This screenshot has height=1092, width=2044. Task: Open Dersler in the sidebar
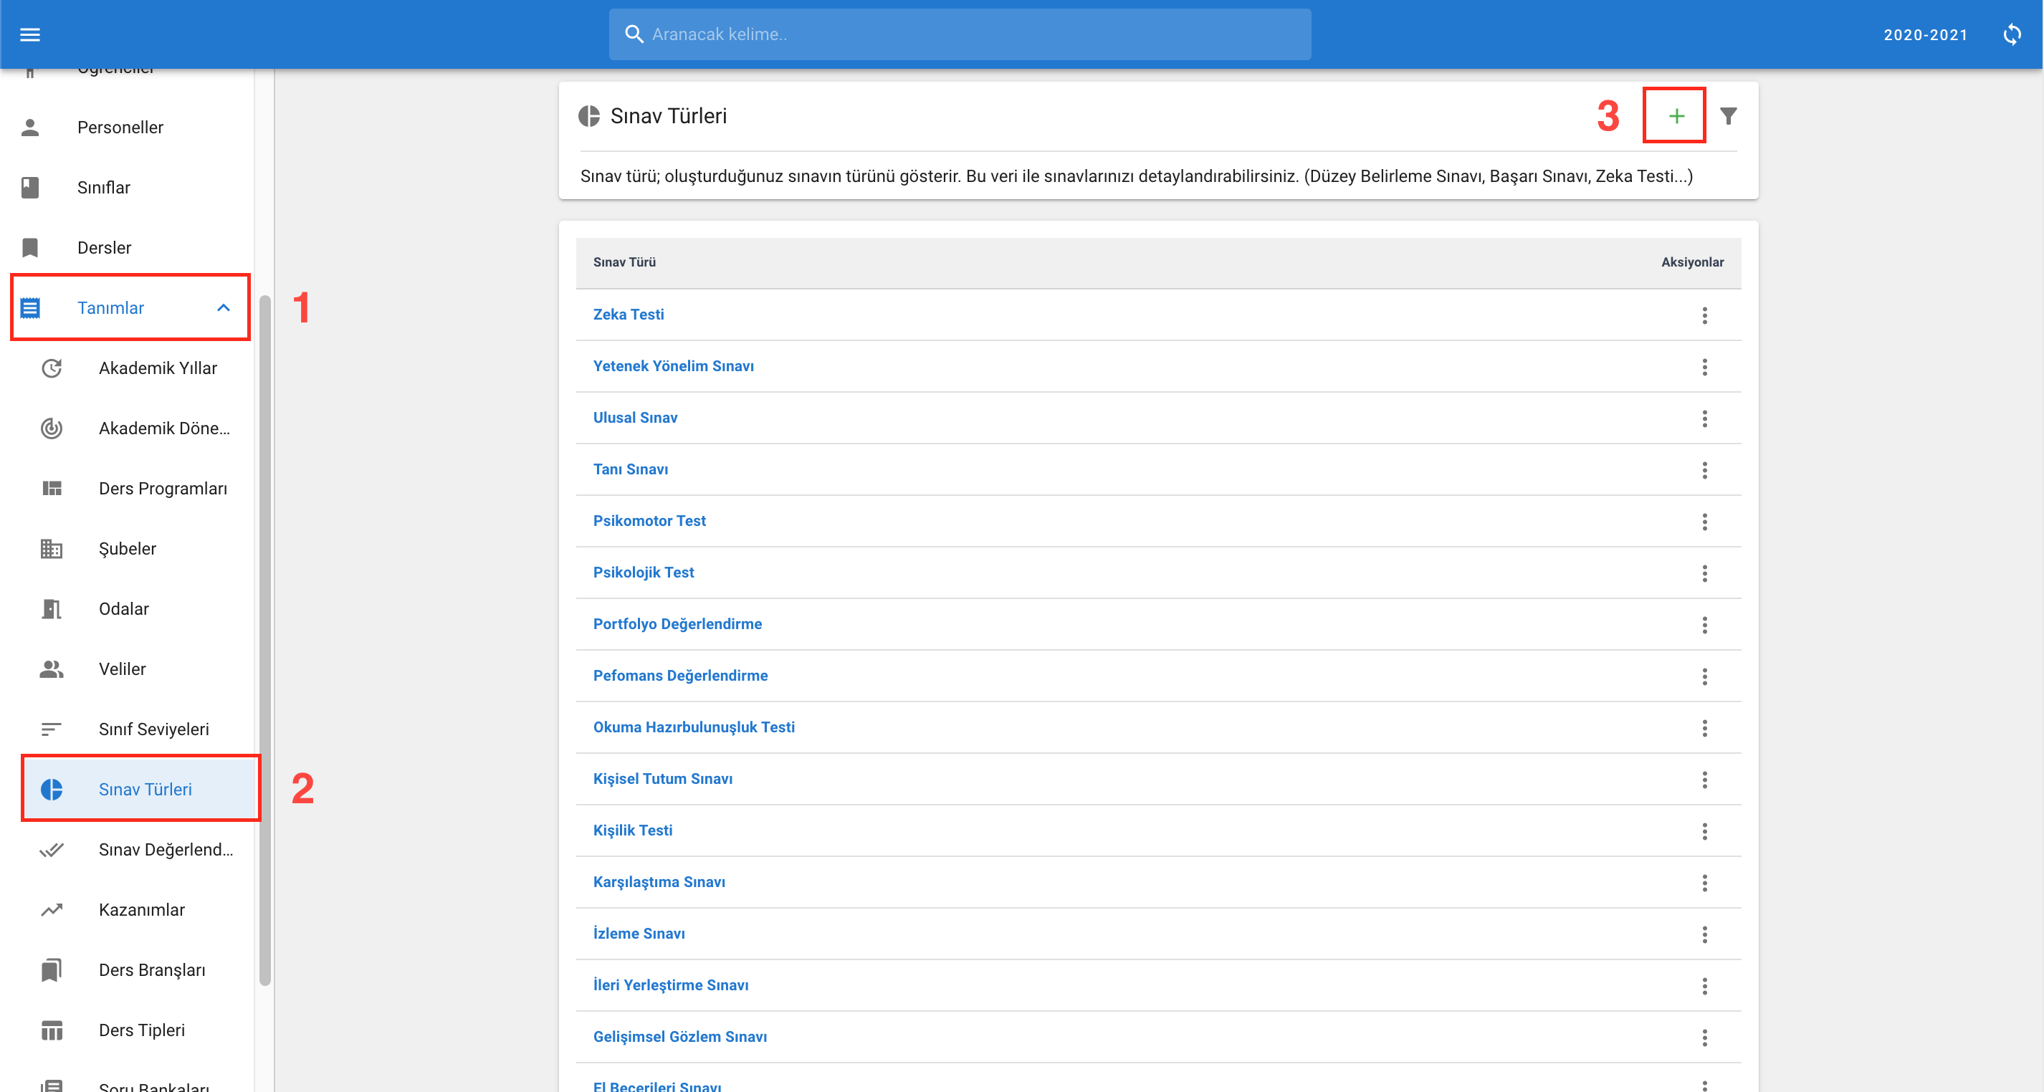click(104, 247)
